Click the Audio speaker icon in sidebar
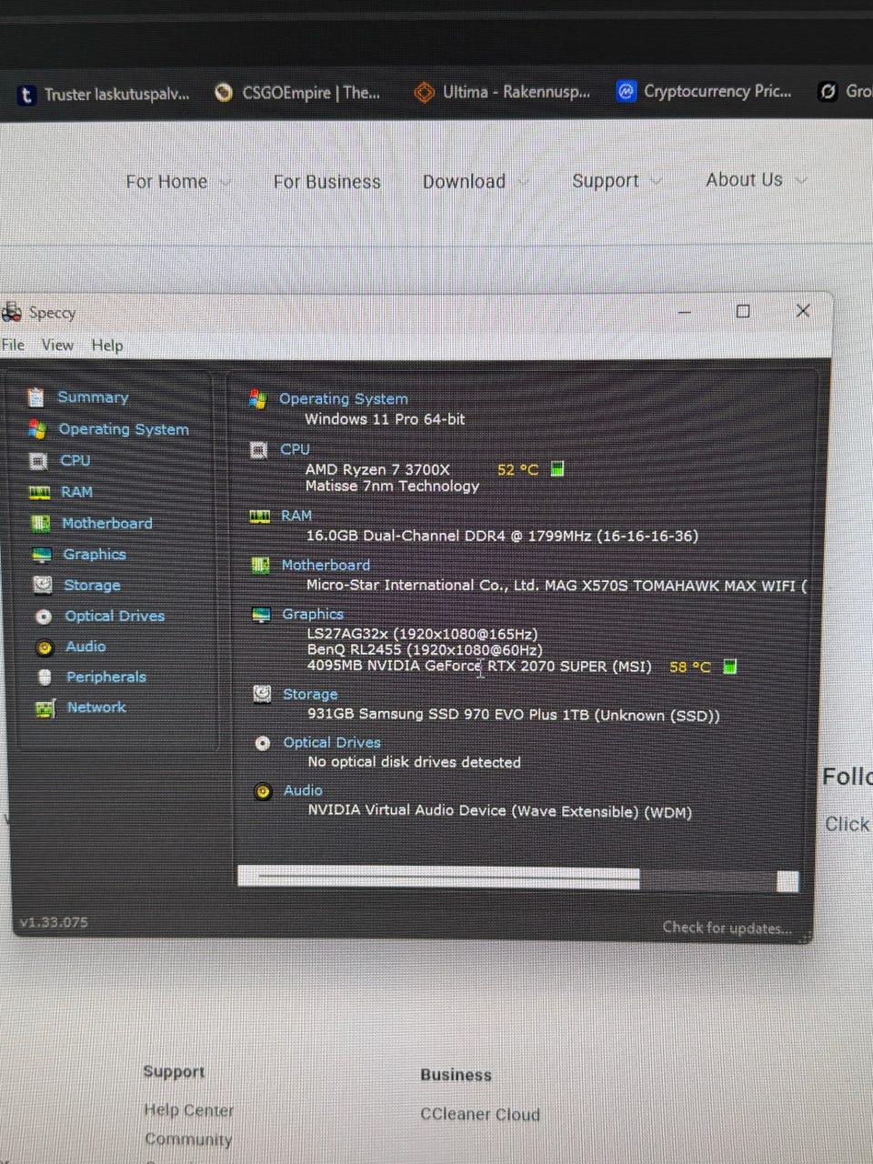873x1164 pixels. pos(45,647)
